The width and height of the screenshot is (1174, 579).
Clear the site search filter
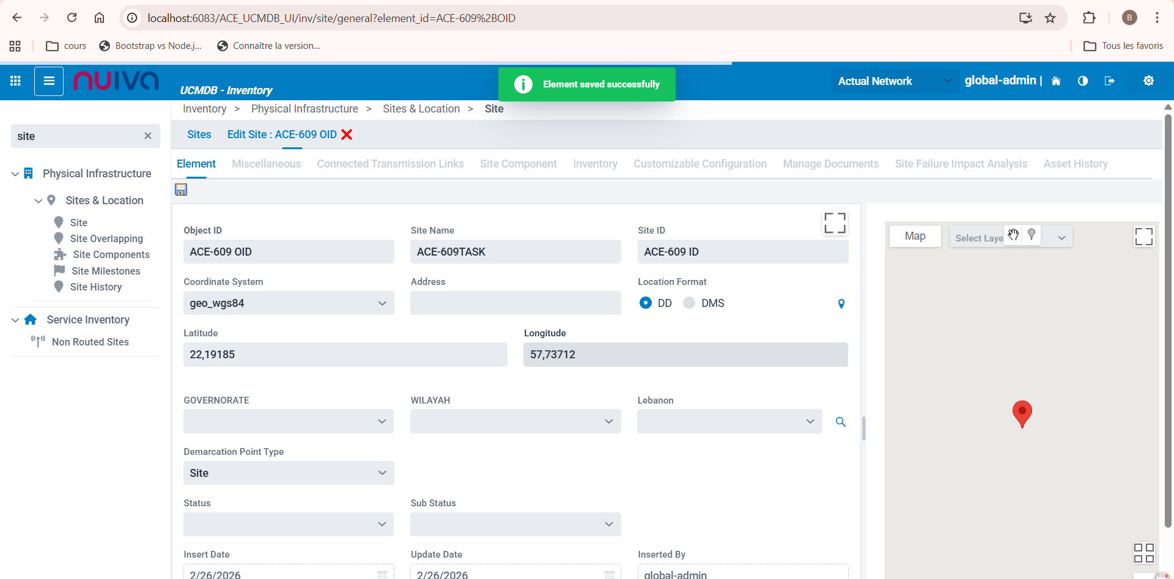[148, 136]
